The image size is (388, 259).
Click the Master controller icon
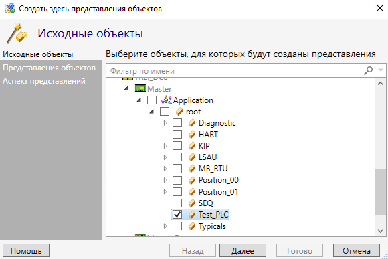click(140, 88)
